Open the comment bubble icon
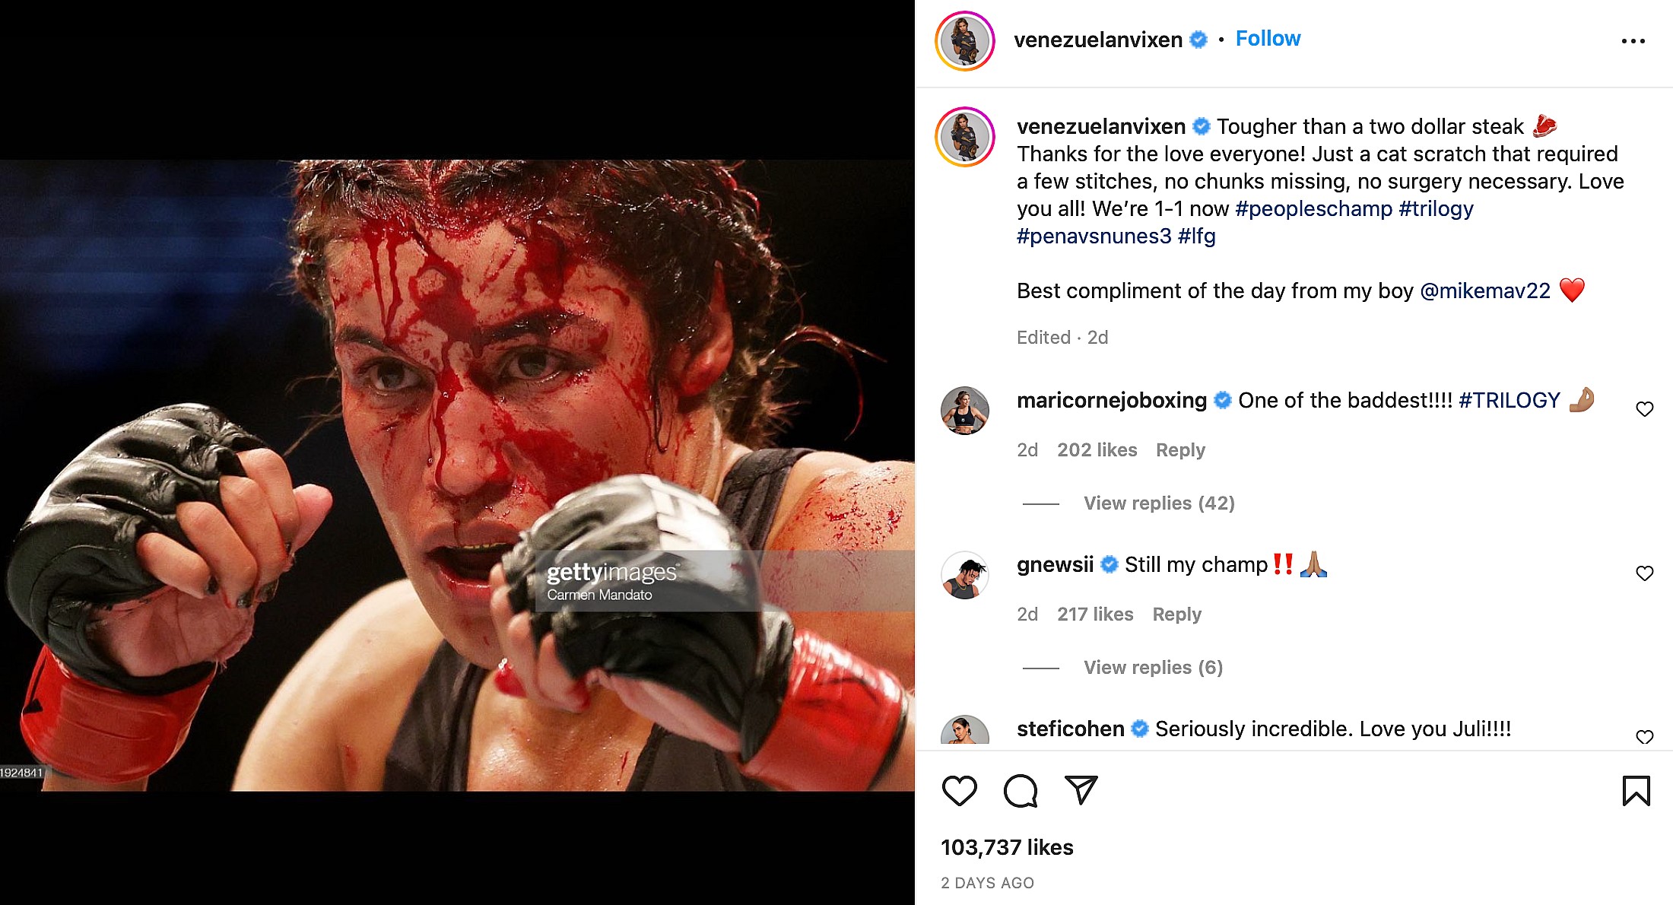This screenshot has height=905, width=1673. click(x=1020, y=791)
